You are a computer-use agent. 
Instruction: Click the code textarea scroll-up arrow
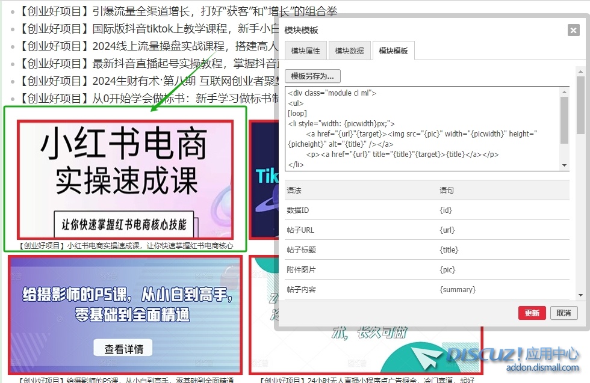click(x=564, y=92)
